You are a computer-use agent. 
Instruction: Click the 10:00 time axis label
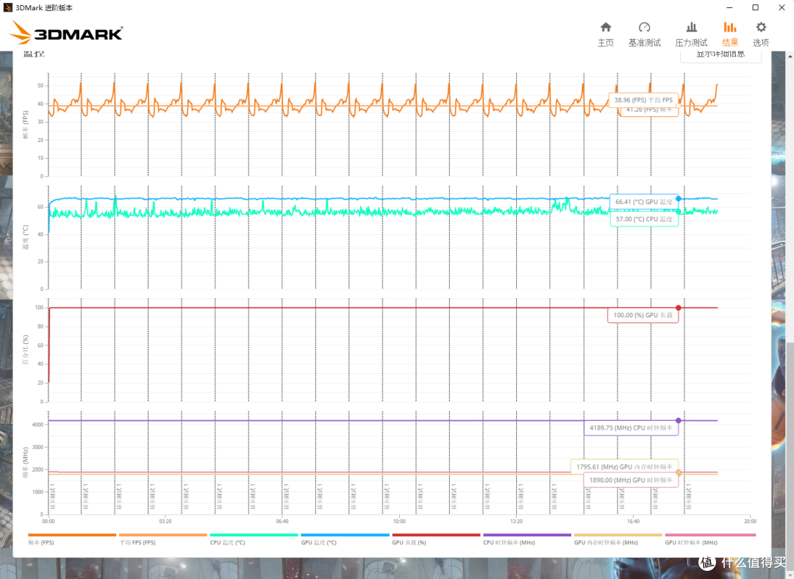(x=399, y=521)
